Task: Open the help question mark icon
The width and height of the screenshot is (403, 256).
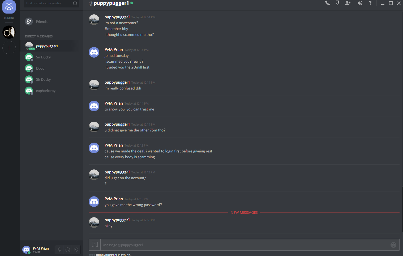Action: 370,3
